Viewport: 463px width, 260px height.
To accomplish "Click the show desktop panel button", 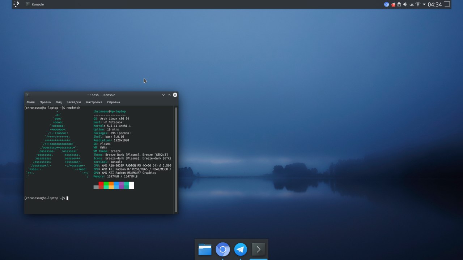I will click(x=447, y=4).
